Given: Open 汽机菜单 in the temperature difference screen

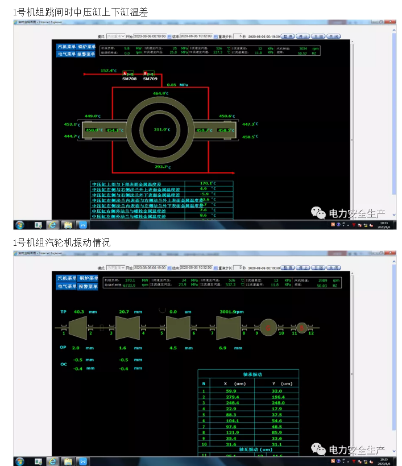Looking at the screenshot, I should tap(67, 47).
